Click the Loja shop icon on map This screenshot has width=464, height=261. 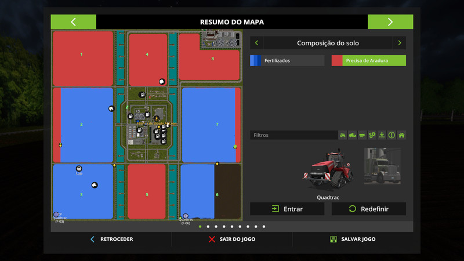pos(79,168)
